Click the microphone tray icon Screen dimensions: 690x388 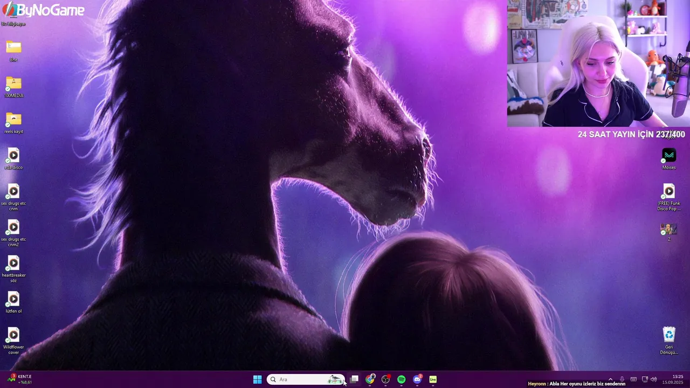click(x=622, y=379)
